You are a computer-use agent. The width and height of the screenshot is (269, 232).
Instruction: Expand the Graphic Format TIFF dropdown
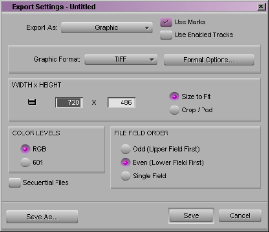[x=121, y=59]
